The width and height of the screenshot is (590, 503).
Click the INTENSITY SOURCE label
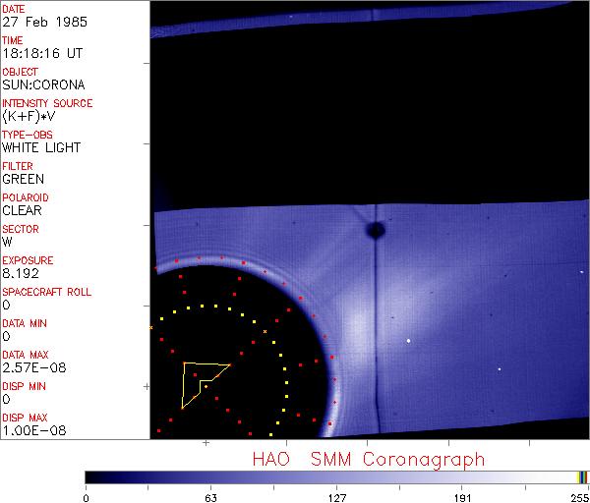[x=47, y=103]
